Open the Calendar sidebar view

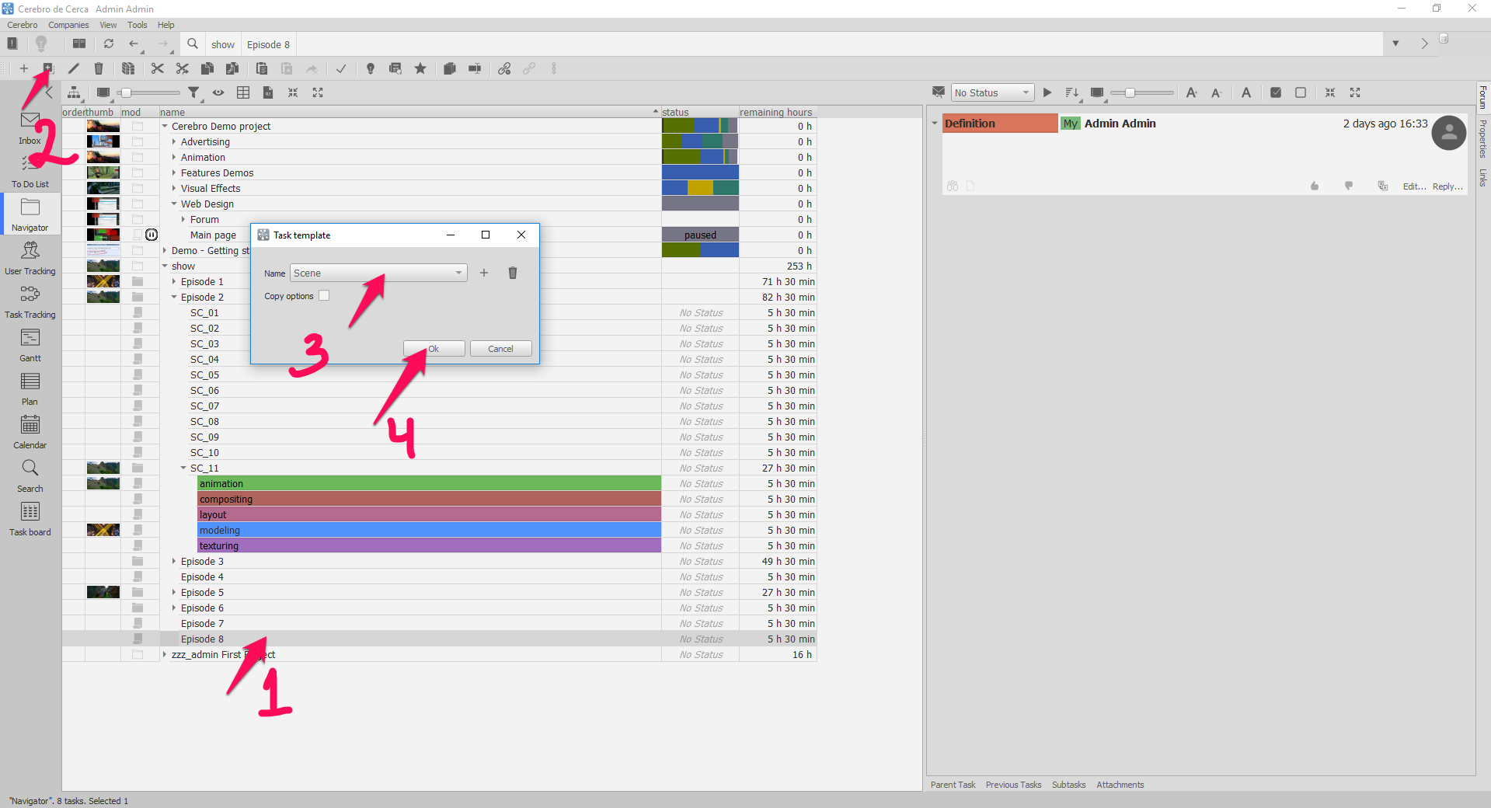pos(30,432)
